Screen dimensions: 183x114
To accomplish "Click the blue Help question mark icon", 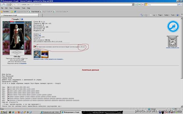I will coord(178,15).
